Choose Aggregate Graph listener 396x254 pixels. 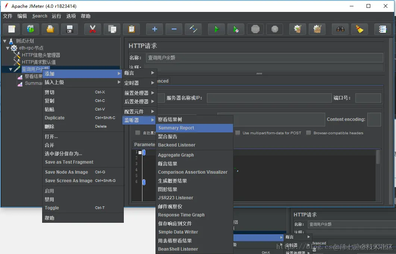point(194,155)
